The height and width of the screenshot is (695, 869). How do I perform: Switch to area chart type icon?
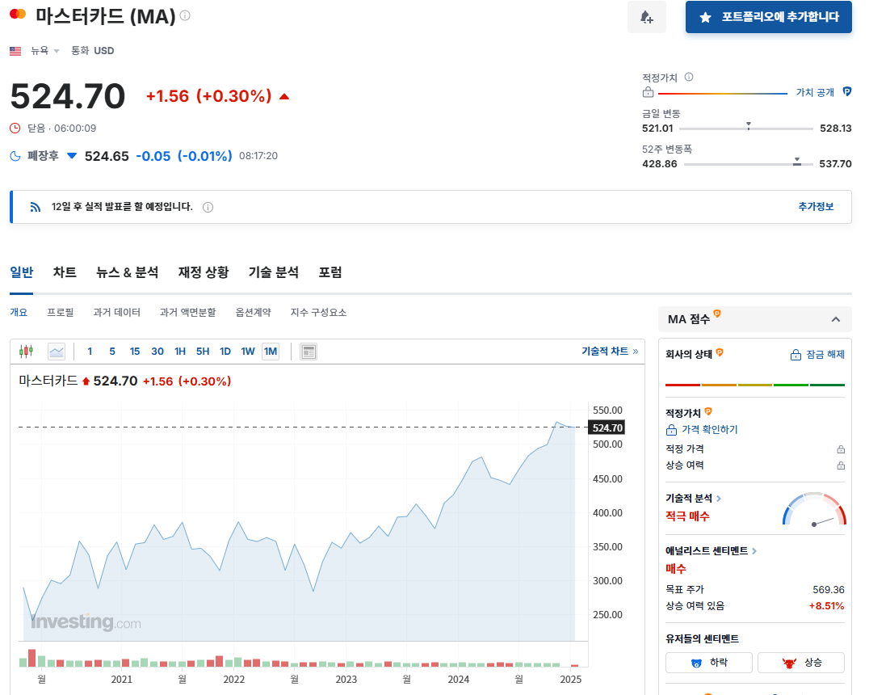click(57, 351)
